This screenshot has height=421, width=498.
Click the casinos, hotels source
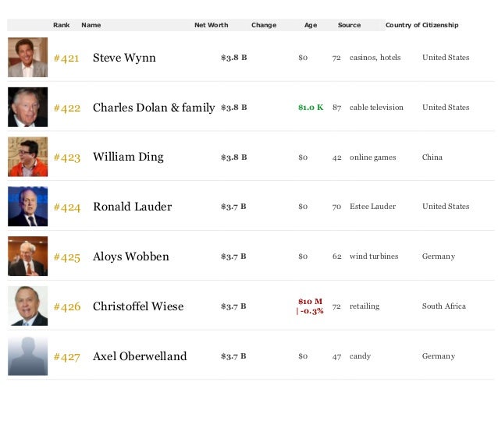(375, 58)
